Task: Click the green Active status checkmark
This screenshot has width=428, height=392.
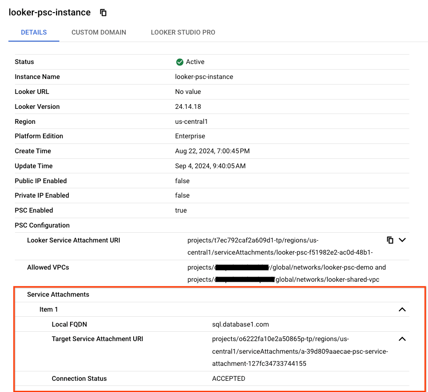Action: tap(179, 62)
